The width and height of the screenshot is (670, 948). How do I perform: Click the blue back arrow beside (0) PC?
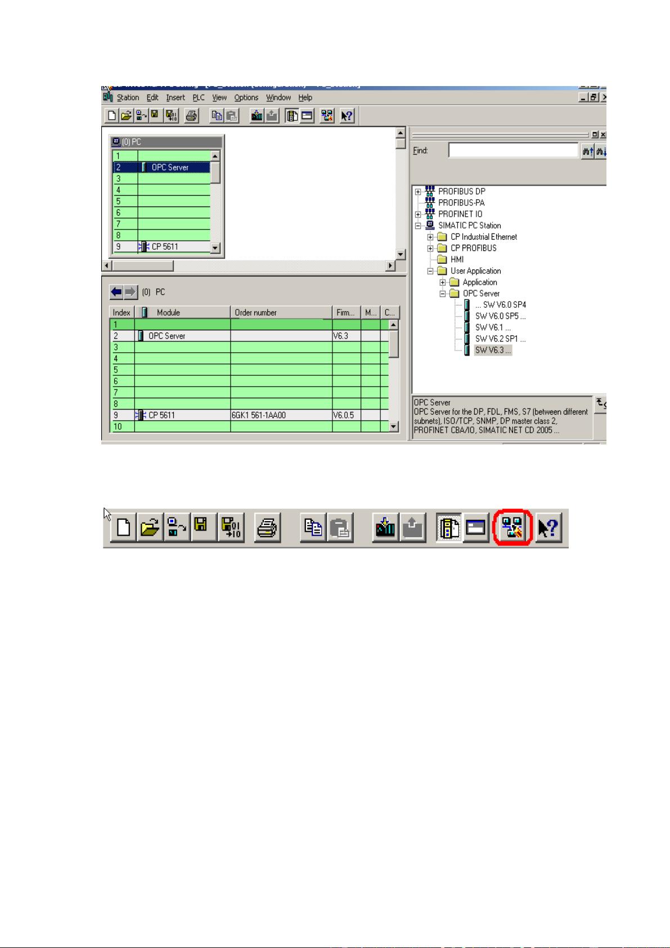pos(116,292)
